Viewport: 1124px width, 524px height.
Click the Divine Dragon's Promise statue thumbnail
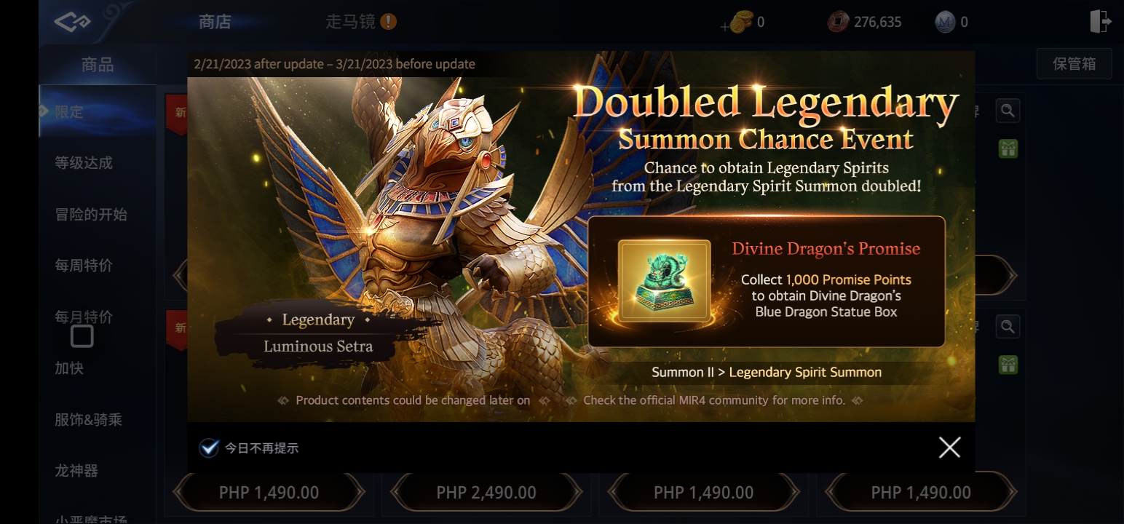coord(664,281)
